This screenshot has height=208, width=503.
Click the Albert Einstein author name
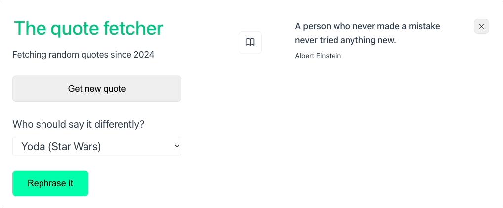pyautogui.click(x=318, y=56)
